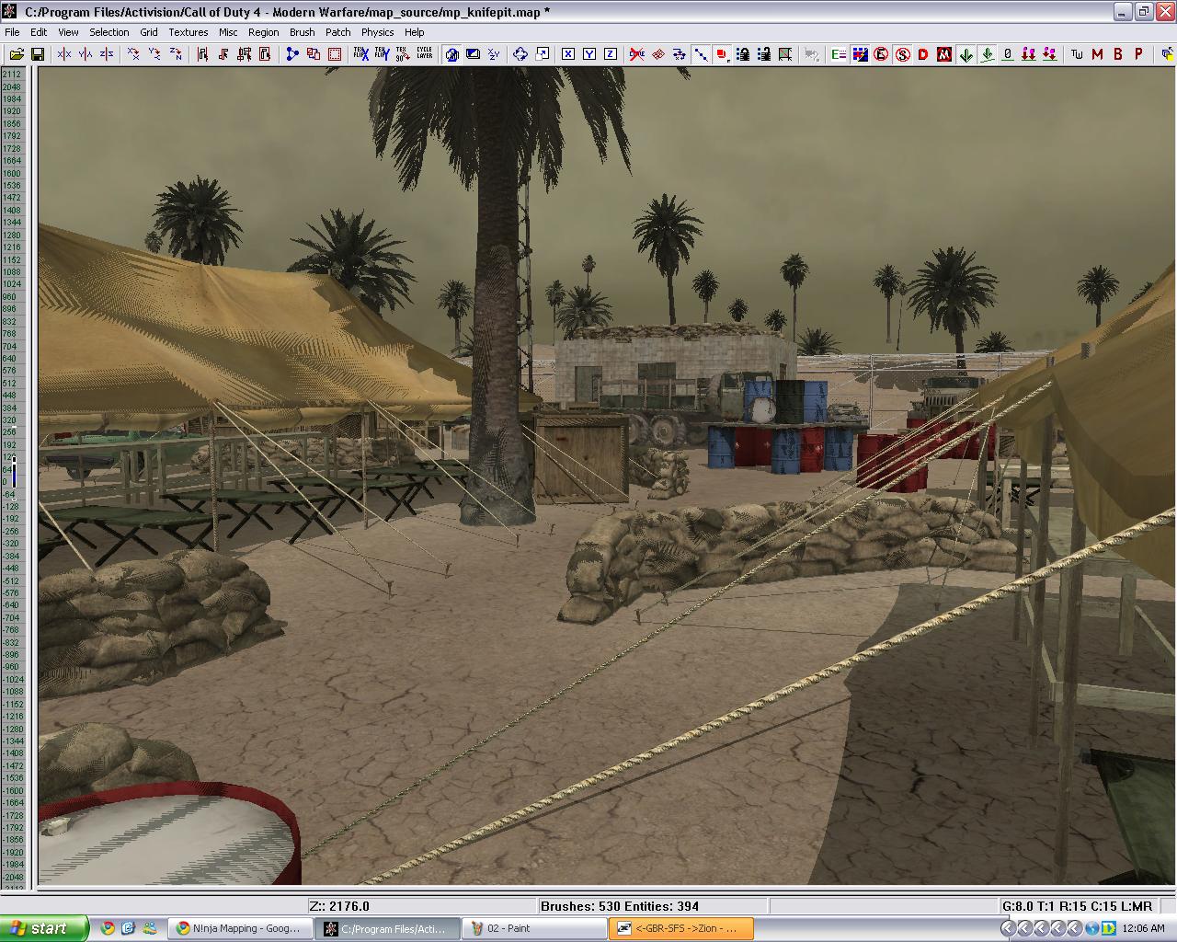Toggle the blue striped flag button
1177x942 pixels.
coord(860,54)
